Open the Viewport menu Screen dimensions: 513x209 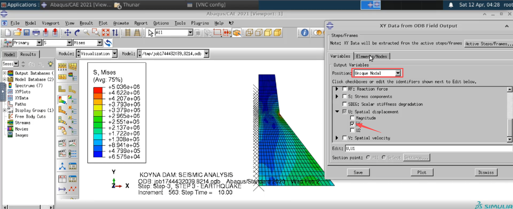coord(50,23)
